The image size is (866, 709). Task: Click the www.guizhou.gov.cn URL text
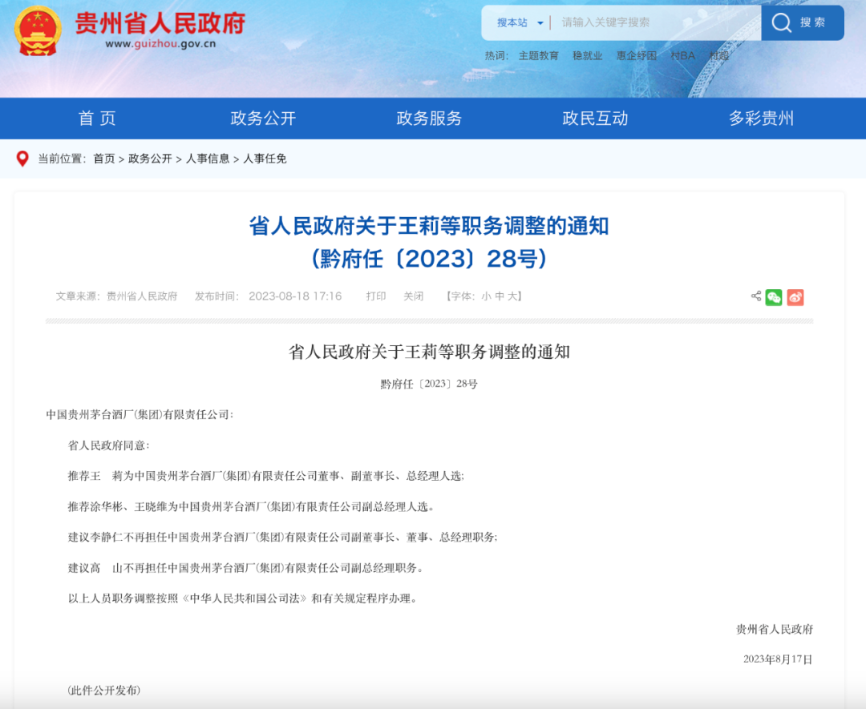tap(160, 44)
